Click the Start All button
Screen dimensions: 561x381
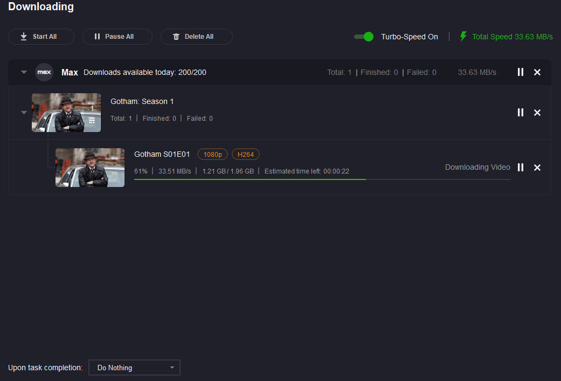coord(41,37)
